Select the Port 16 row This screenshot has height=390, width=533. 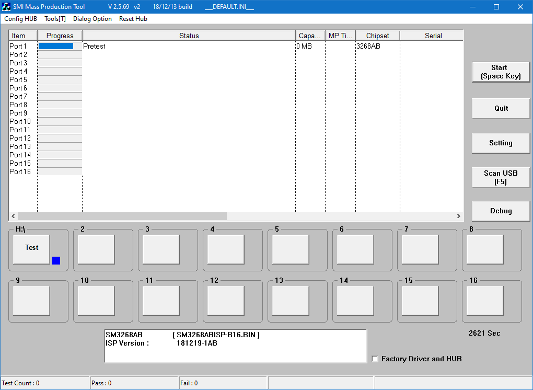pyautogui.click(x=236, y=171)
